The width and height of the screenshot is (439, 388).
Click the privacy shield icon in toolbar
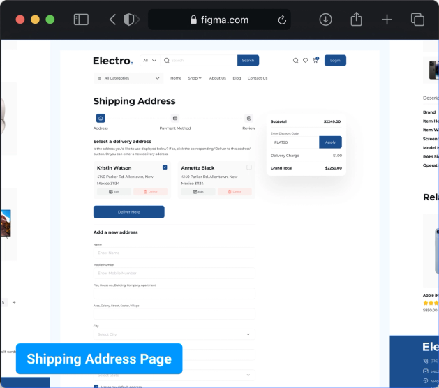129,20
